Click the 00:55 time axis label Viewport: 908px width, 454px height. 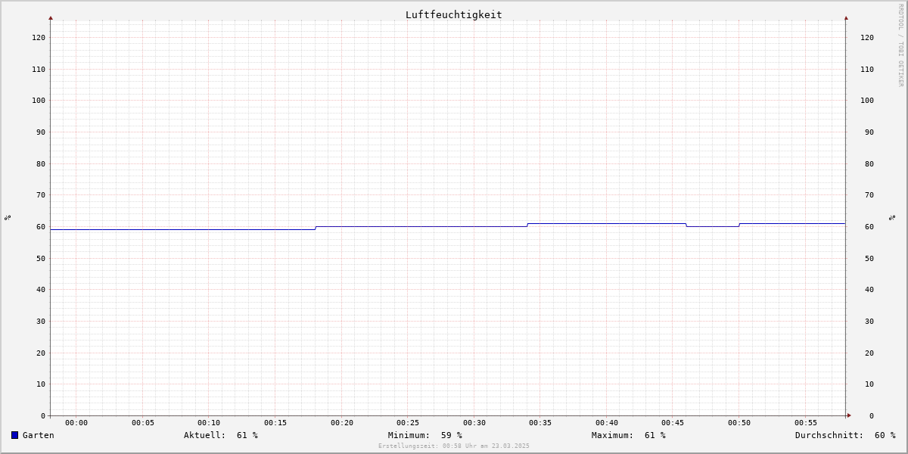click(x=806, y=422)
